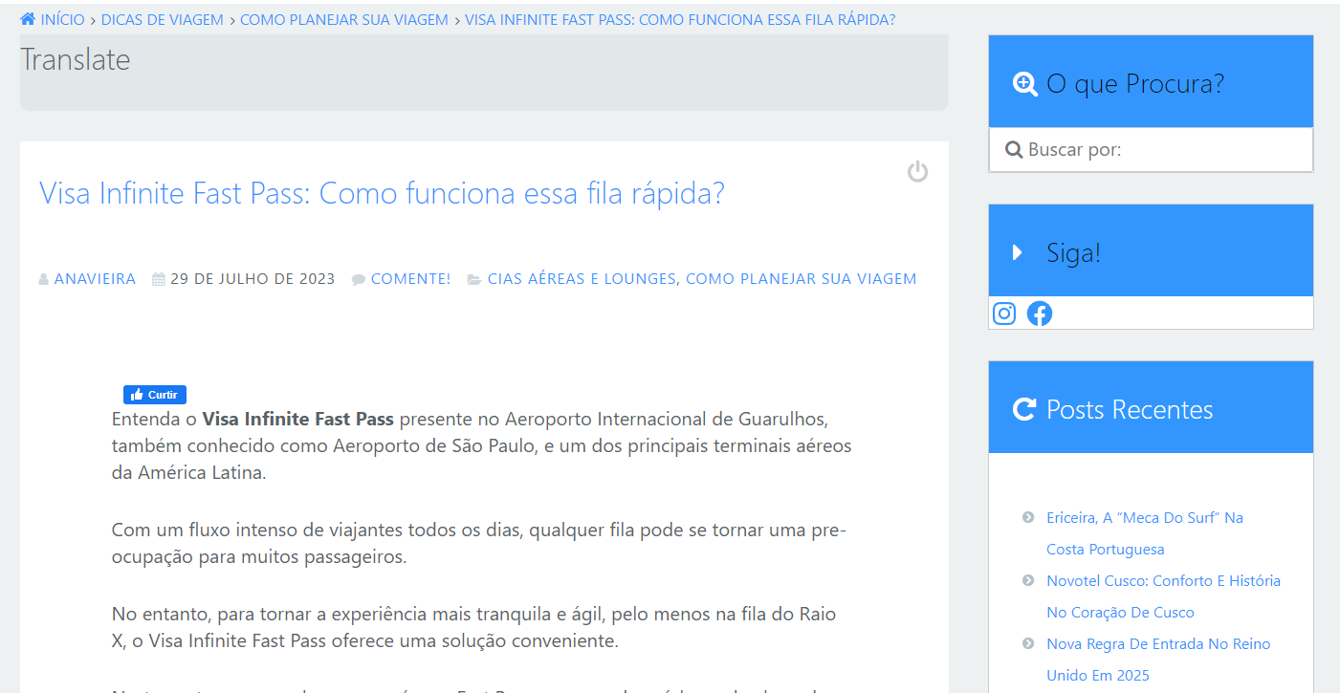The image size is (1340, 693).
Task: Open the Instagram profile icon
Action: [1004, 314]
